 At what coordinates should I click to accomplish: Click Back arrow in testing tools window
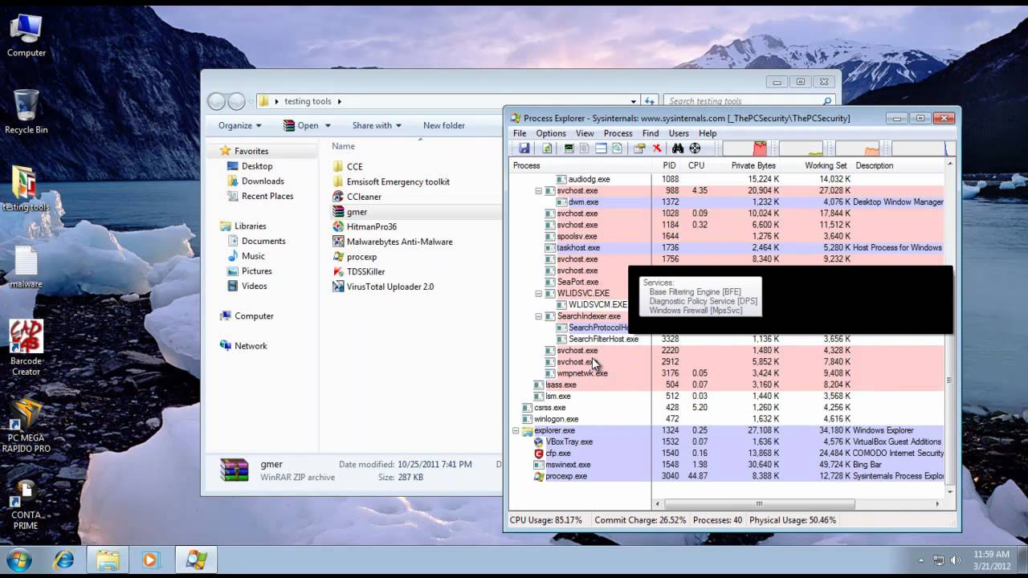pyautogui.click(x=217, y=101)
